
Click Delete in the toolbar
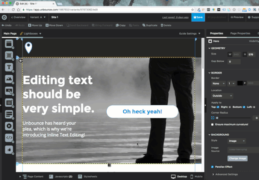coord(166,25)
